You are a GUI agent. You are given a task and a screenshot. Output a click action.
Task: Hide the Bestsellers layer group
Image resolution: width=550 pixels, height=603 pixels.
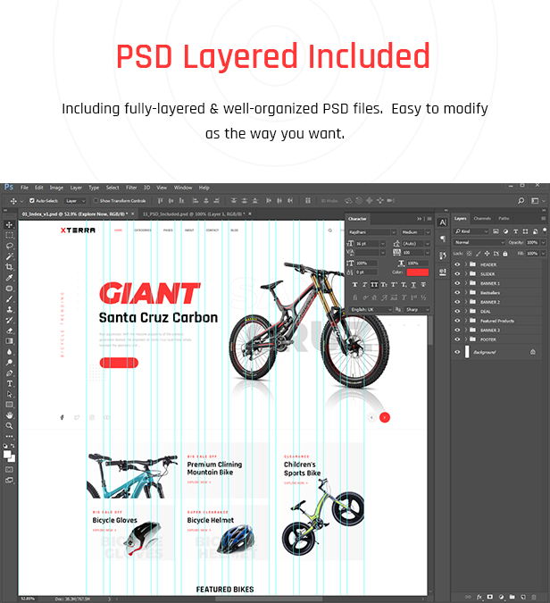point(457,293)
